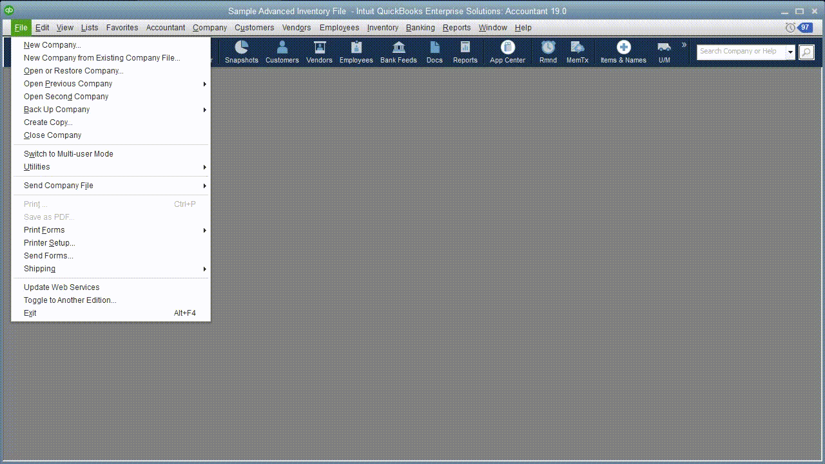This screenshot has width=825, height=464.
Task: Open the Lists menu
Action: point(90,28)
